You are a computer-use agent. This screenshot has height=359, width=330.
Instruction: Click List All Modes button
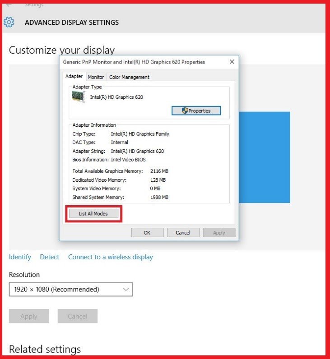coord(93,214)
